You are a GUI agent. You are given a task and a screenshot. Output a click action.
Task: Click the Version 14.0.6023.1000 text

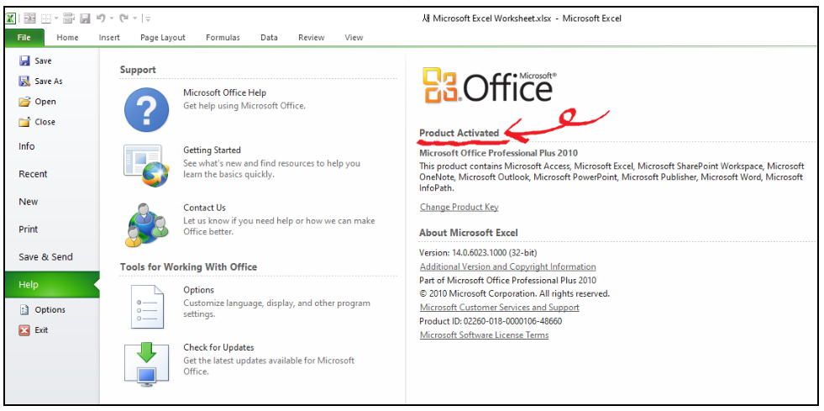pos(478,253)
